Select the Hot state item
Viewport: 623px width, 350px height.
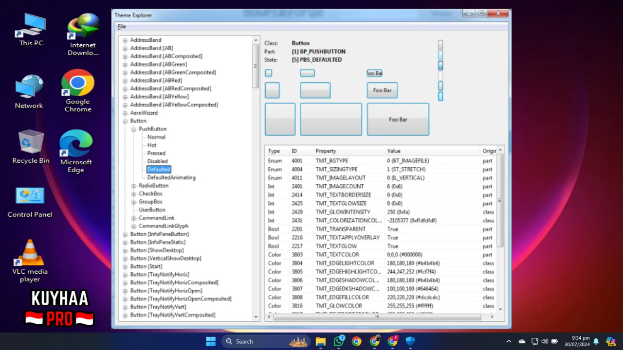(x=152, y=145)
